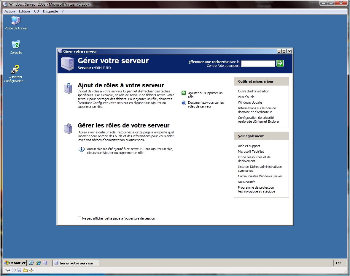Click Ajout de rôles à votre serveur heading
Viewport: 350px width, 276px height.
pos(120,85)
